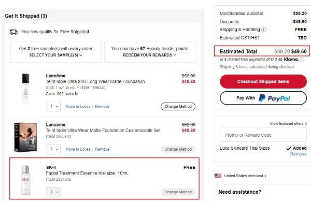Click the PayPal logo button

(x=263, y=98)
